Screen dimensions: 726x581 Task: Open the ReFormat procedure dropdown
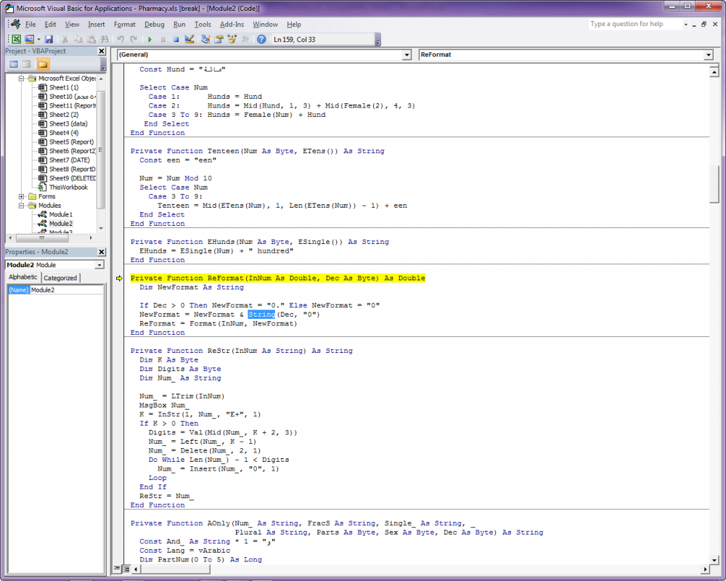[708, 54]
